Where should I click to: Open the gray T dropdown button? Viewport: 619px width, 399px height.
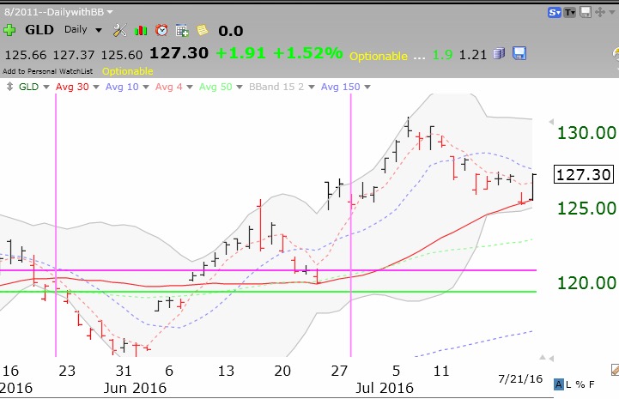tap(570, 13)
